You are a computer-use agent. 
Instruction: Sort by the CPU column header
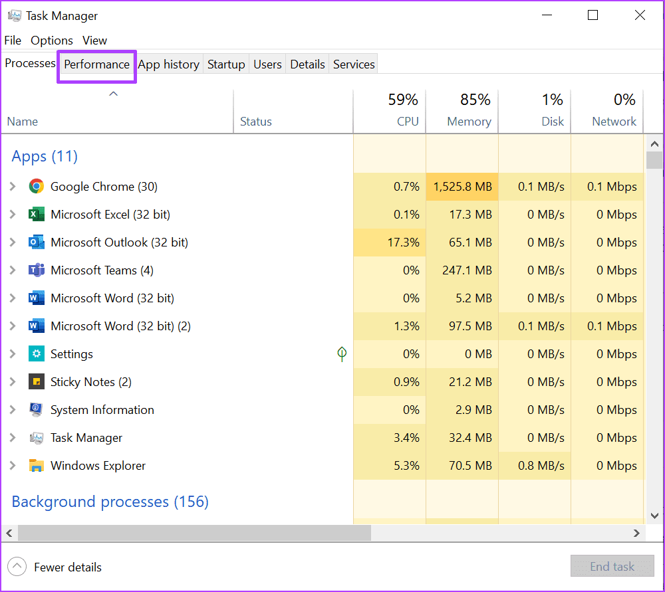389,111
